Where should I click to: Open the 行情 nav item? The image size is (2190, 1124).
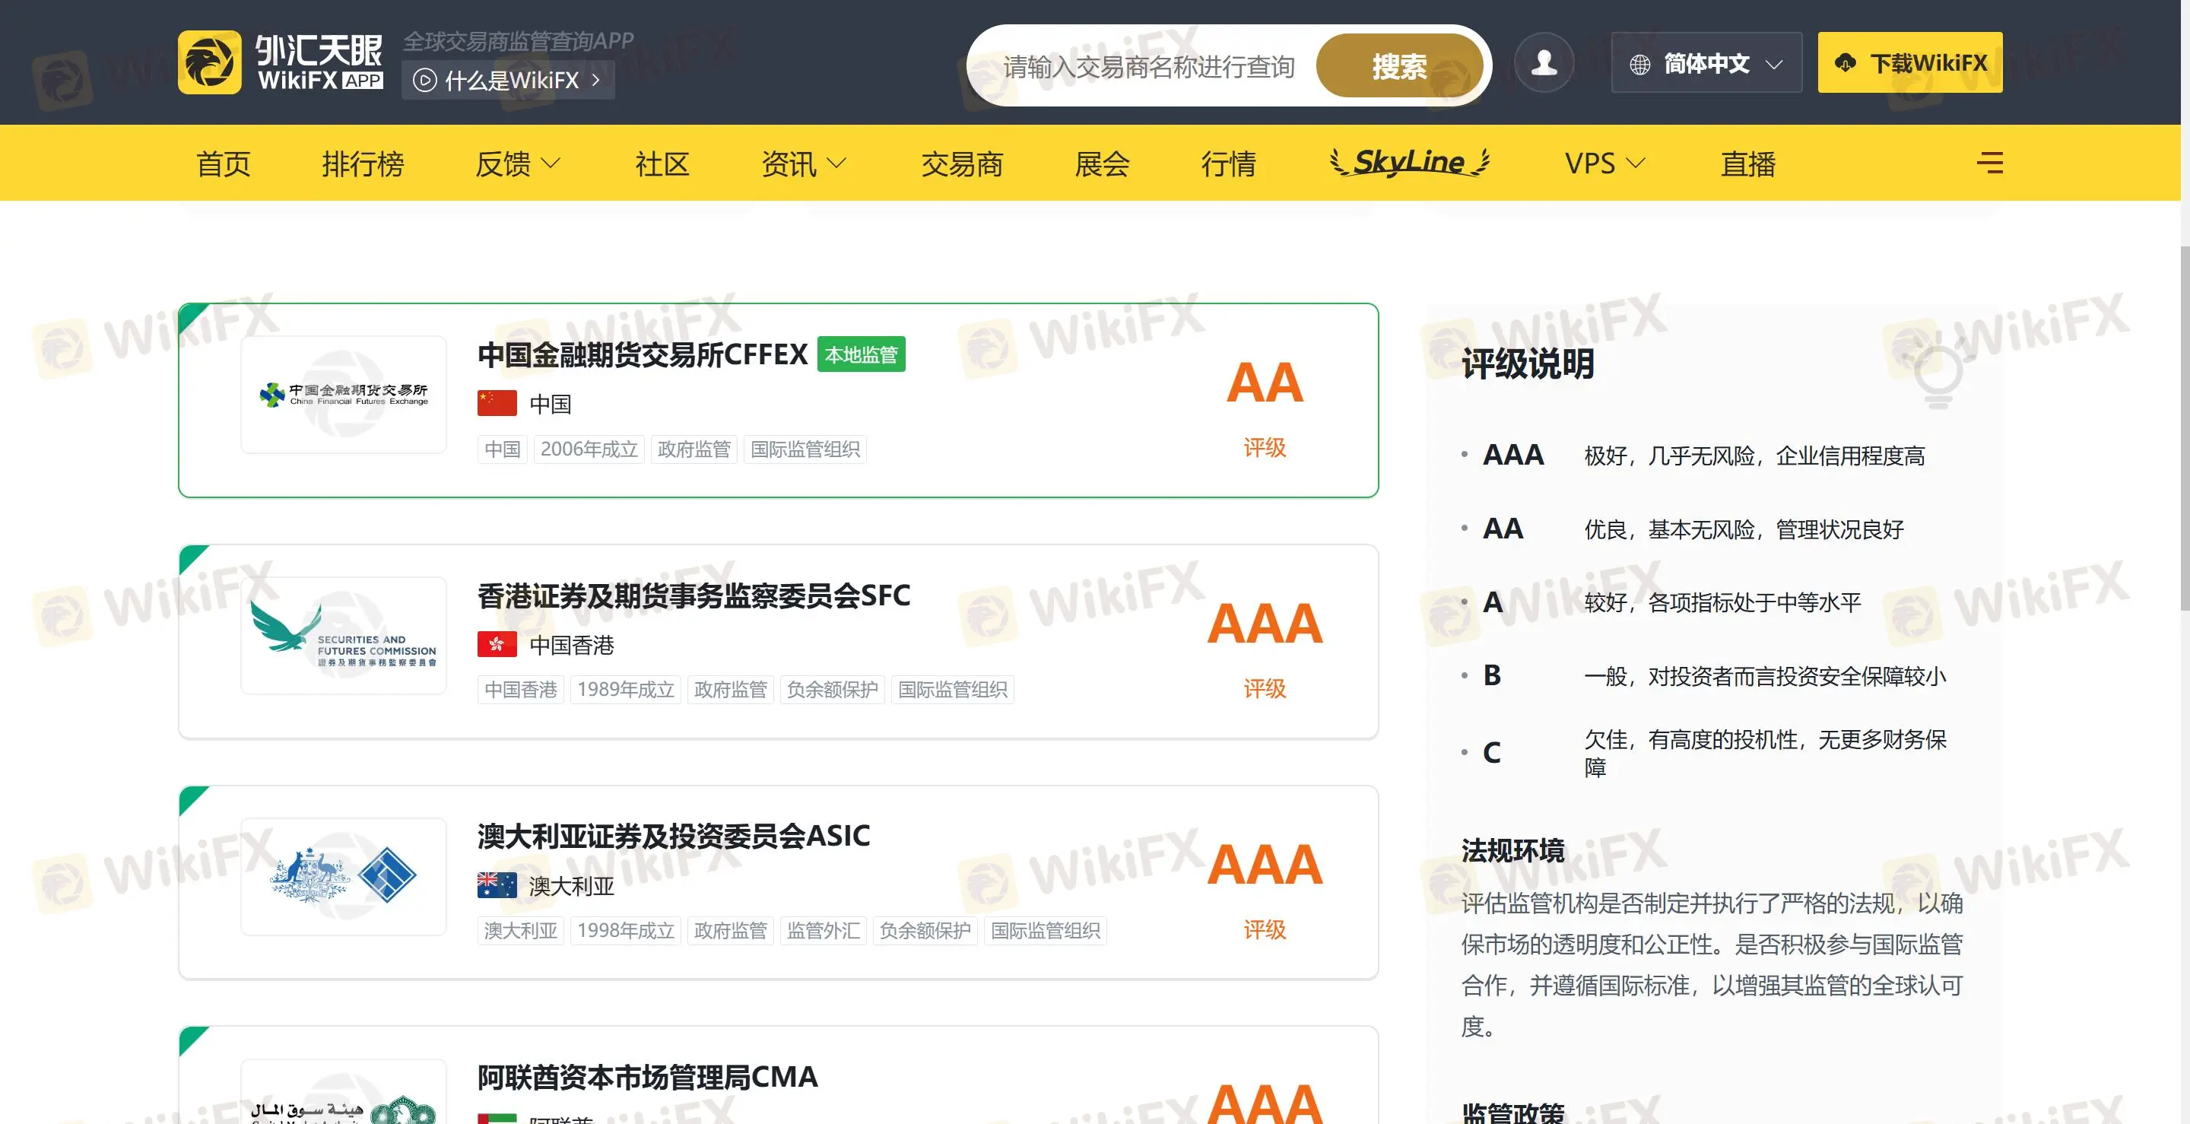click(1229, 164)
